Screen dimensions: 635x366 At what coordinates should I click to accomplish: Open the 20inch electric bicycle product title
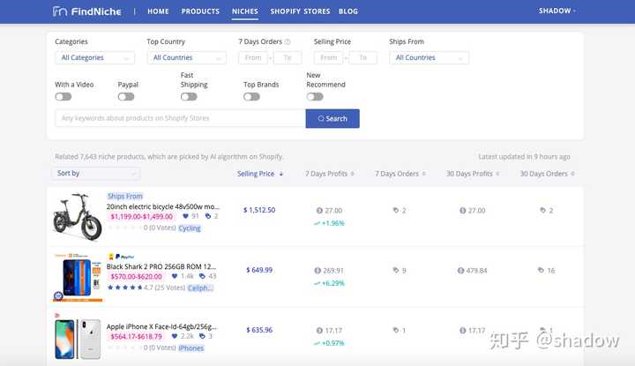point(163,206)
